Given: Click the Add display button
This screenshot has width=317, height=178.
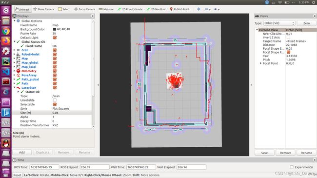Looking at the screenshot, I should pyautogui.click(x=22, y=152).
